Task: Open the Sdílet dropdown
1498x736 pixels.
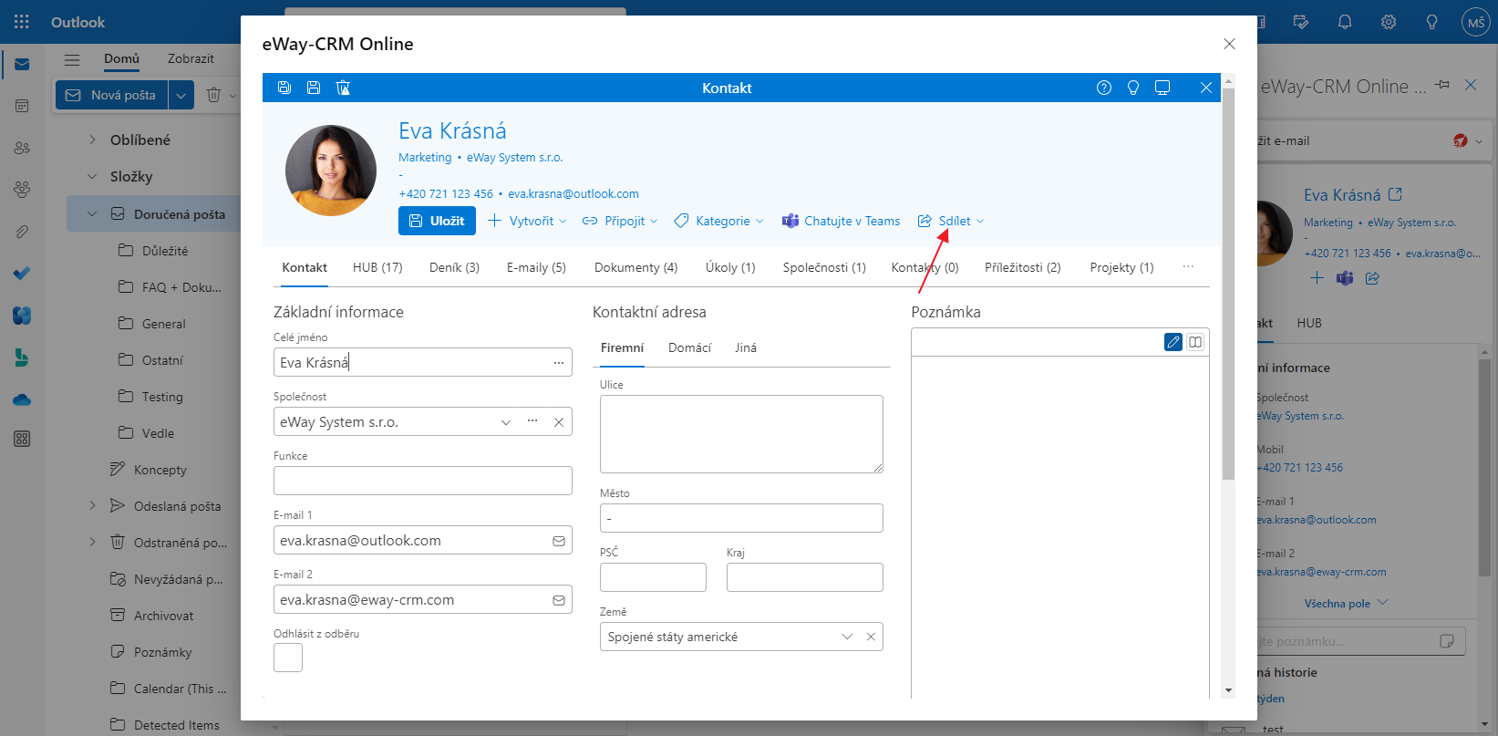Action: click(x=951, y=221)
